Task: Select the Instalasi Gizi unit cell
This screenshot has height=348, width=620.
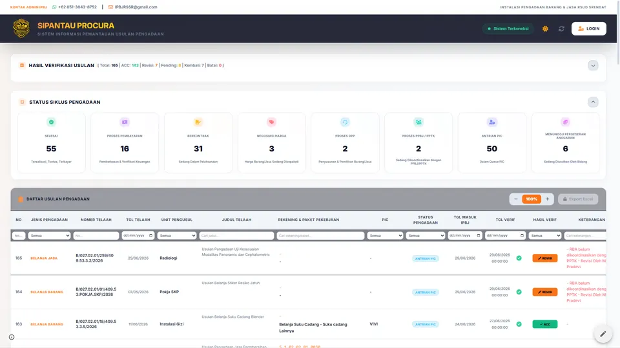Action: [x=172, y=324]
